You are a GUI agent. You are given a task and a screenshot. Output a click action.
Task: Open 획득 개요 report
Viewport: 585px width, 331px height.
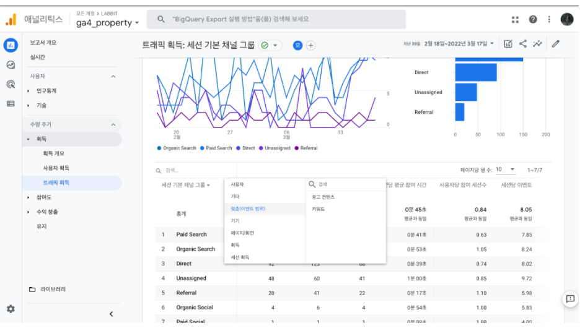click(54, 153)
